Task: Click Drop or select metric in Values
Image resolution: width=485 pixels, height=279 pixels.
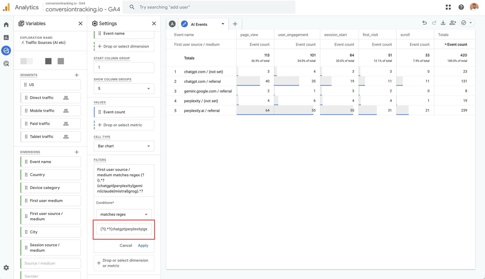Action: pos(124,125)
